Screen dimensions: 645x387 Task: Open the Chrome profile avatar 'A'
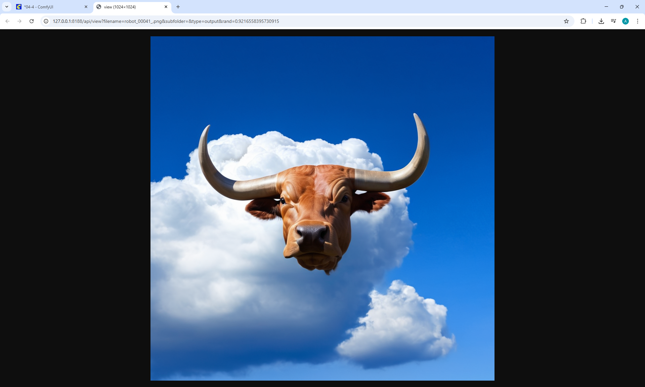(626, 21)
